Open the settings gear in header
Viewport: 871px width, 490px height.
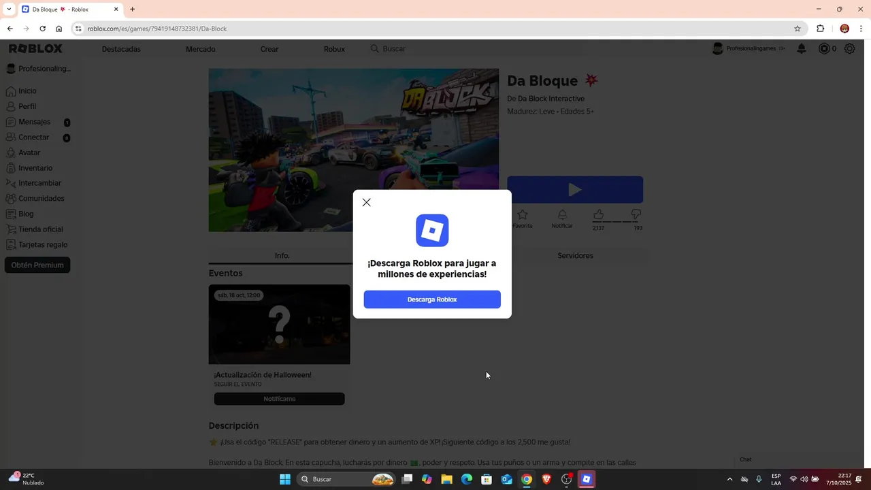click(x=849, y=49)
